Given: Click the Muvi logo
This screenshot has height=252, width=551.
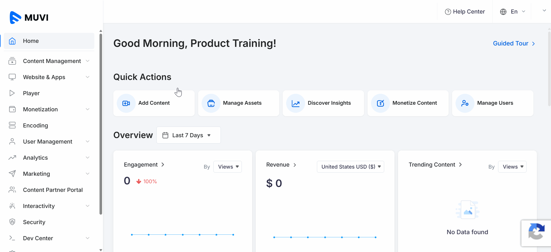Looking at the screenshot, I should [29, 18].
